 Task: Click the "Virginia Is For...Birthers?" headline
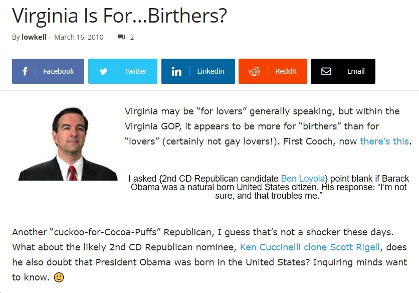[119, 16]
